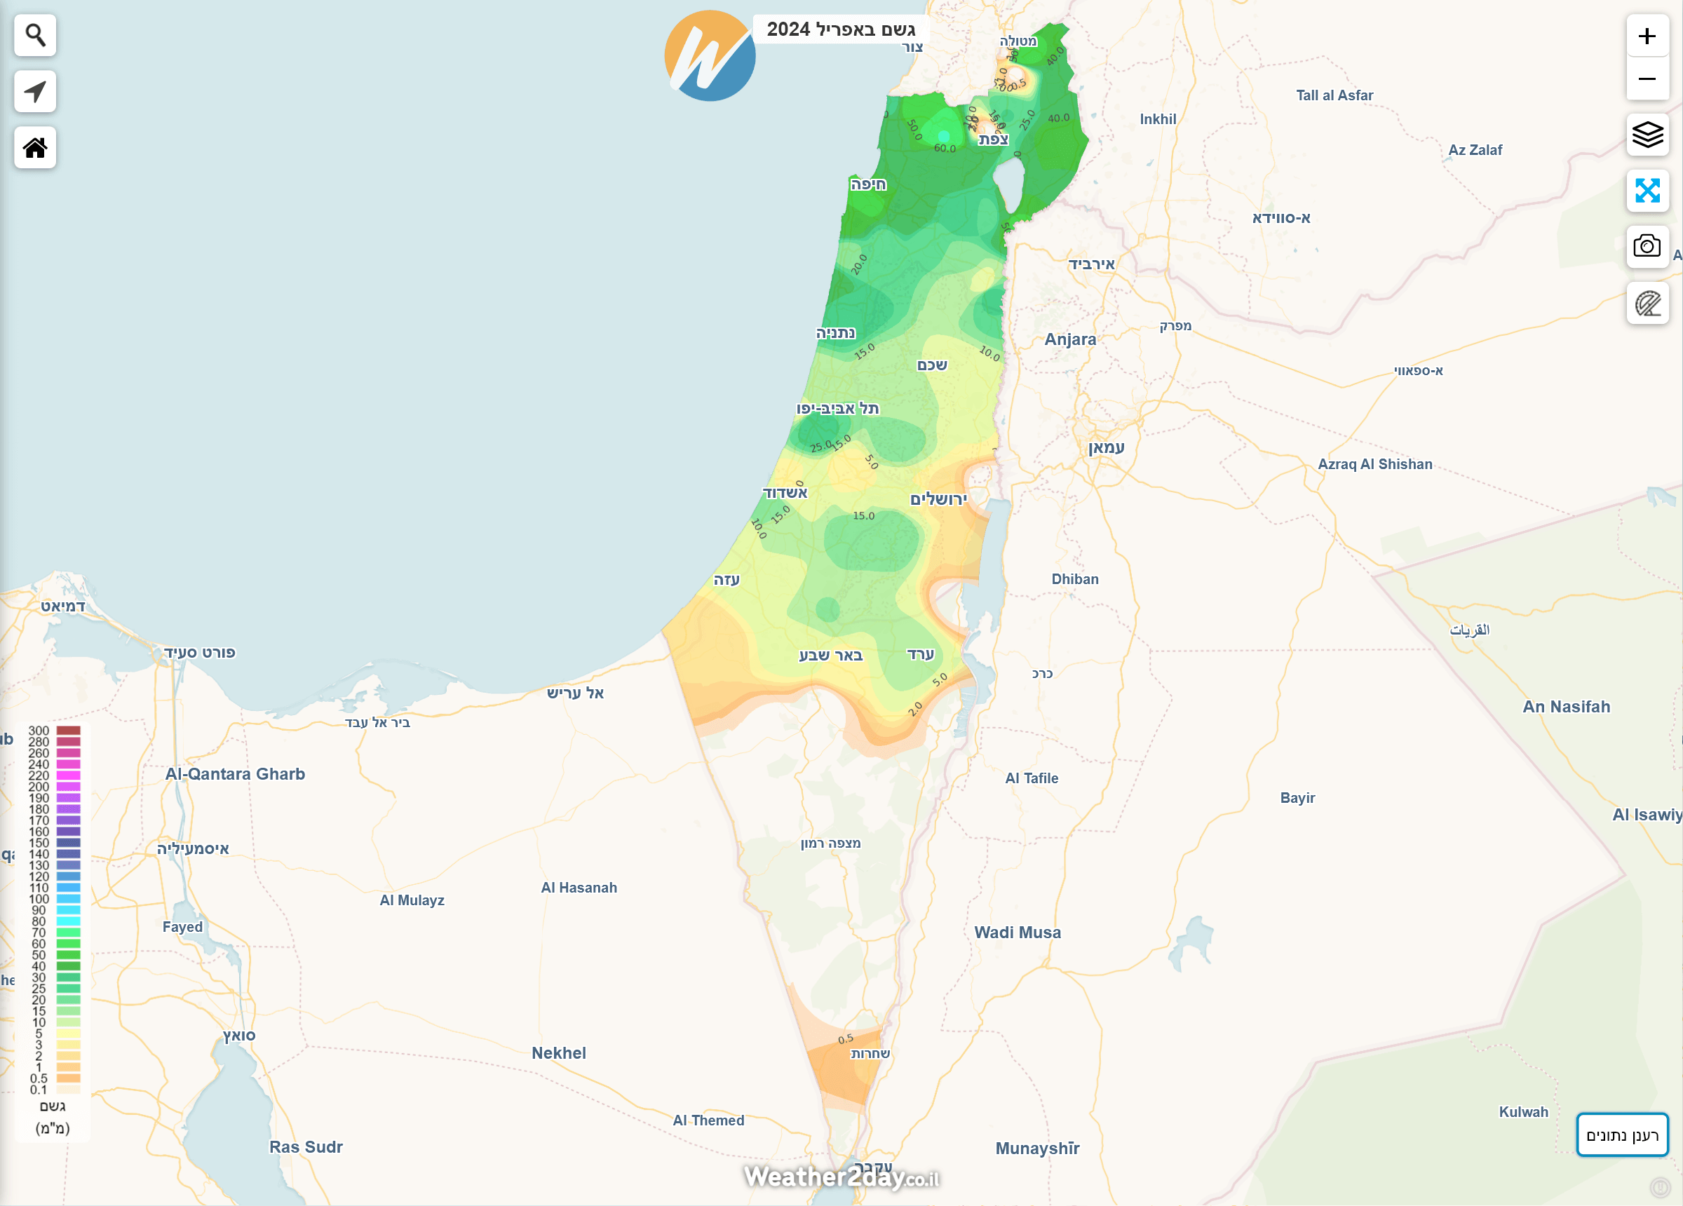Click the Fayed map label
The height and width of the screenshot is (1206, 1683).
[182, 926]
